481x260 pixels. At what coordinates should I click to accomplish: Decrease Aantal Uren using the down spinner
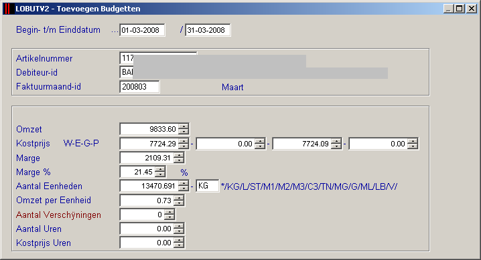179,231
